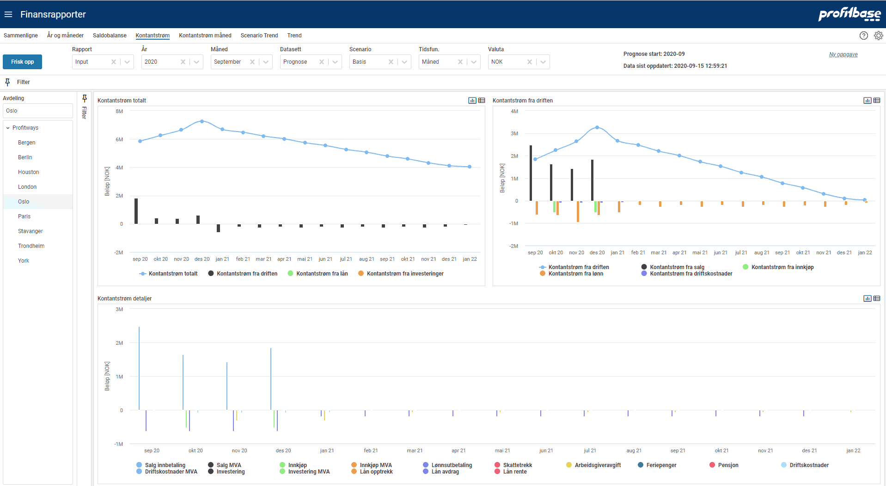Show Kontantstrøm detaljer as table

pyautogui.click(x=877, y=299)
